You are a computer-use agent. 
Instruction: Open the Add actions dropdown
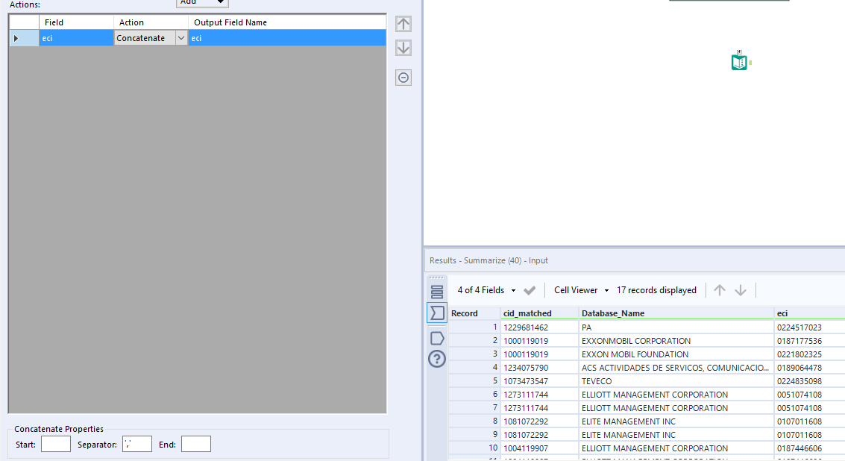tap(201, 2)
